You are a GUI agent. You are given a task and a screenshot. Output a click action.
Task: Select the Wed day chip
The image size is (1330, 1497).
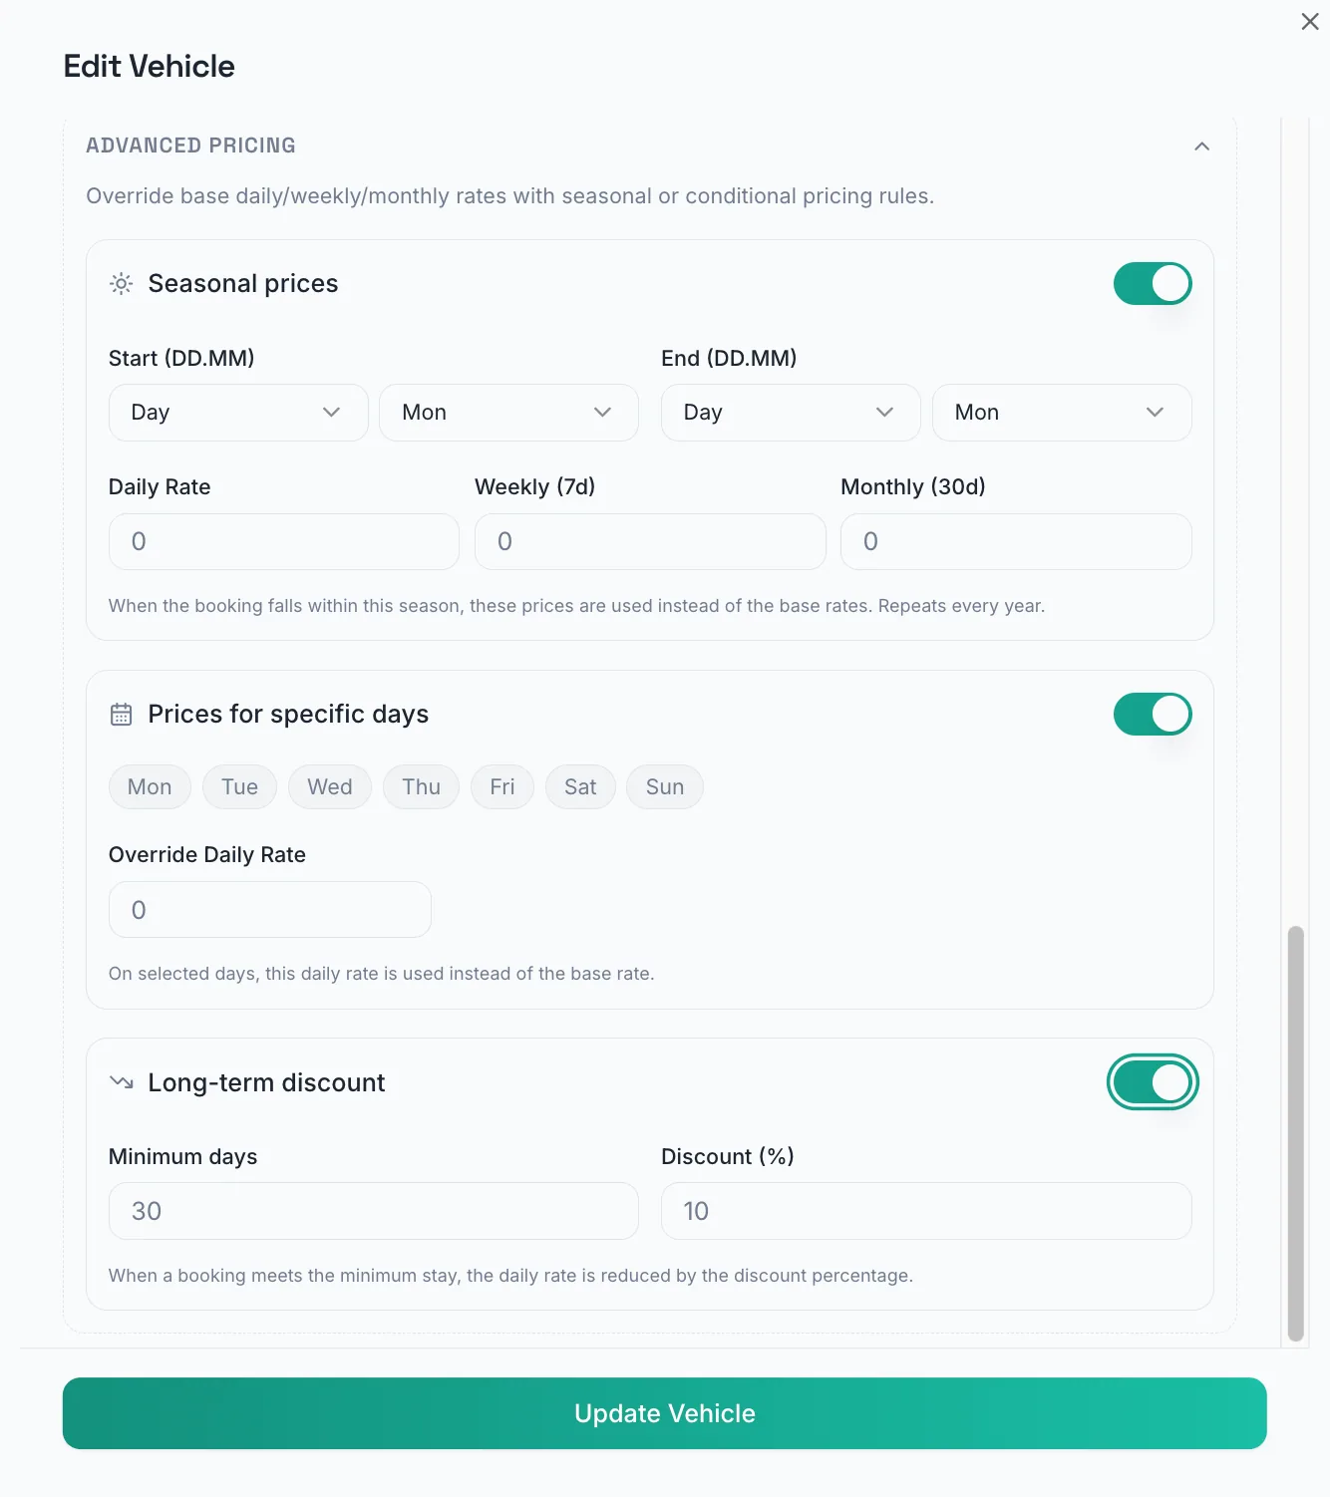[330, 787]
